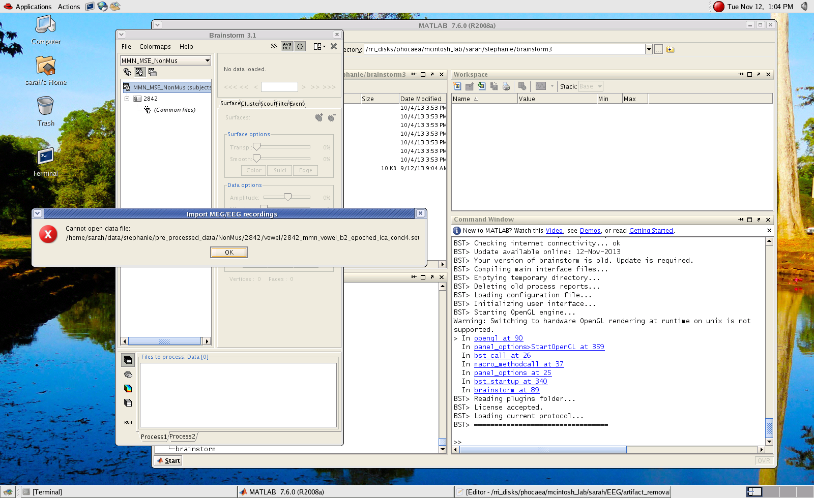Open the Brainstorm File menu
The width and height of the screenshot is (814, 498).
[126, 46]
